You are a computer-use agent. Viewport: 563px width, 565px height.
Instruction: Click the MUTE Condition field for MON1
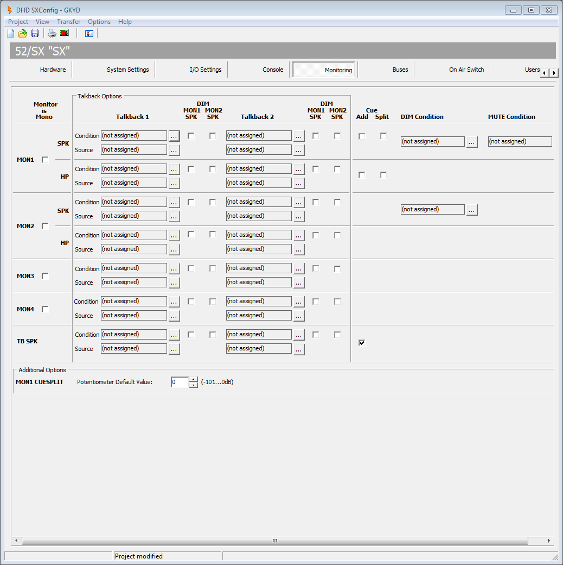[520, 141]
